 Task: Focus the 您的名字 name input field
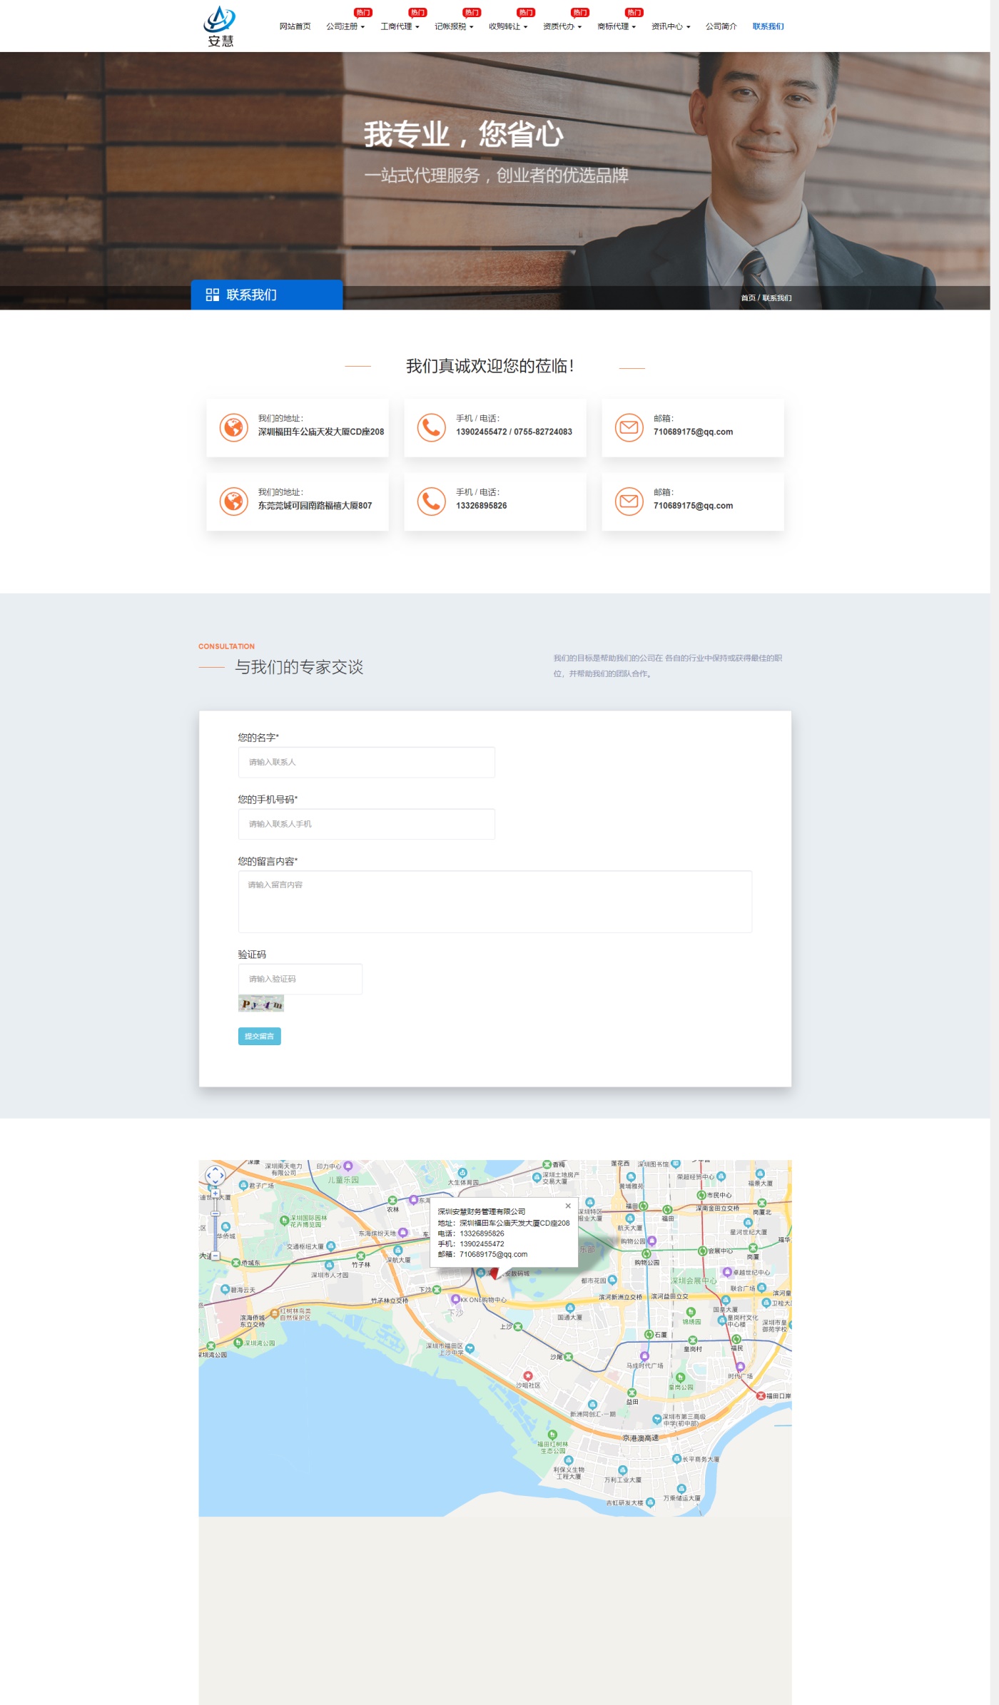(x=366, y=762)
